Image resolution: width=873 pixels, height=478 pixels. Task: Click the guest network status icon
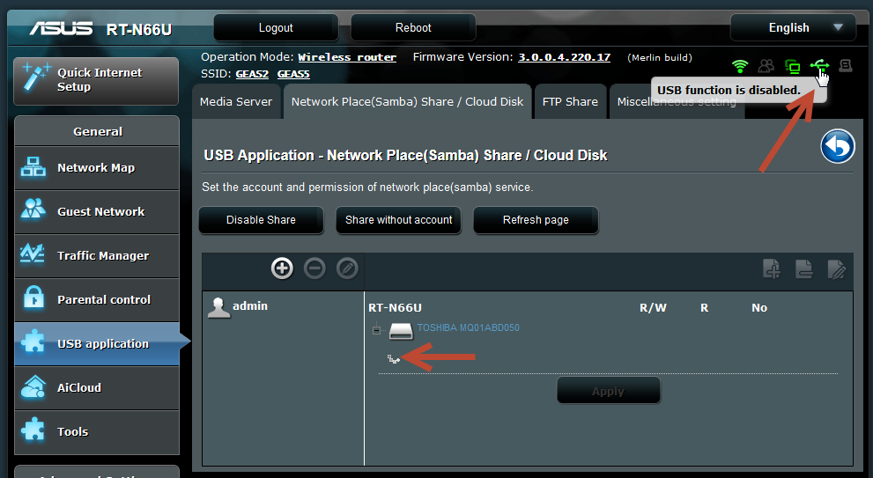click(766, 66)
